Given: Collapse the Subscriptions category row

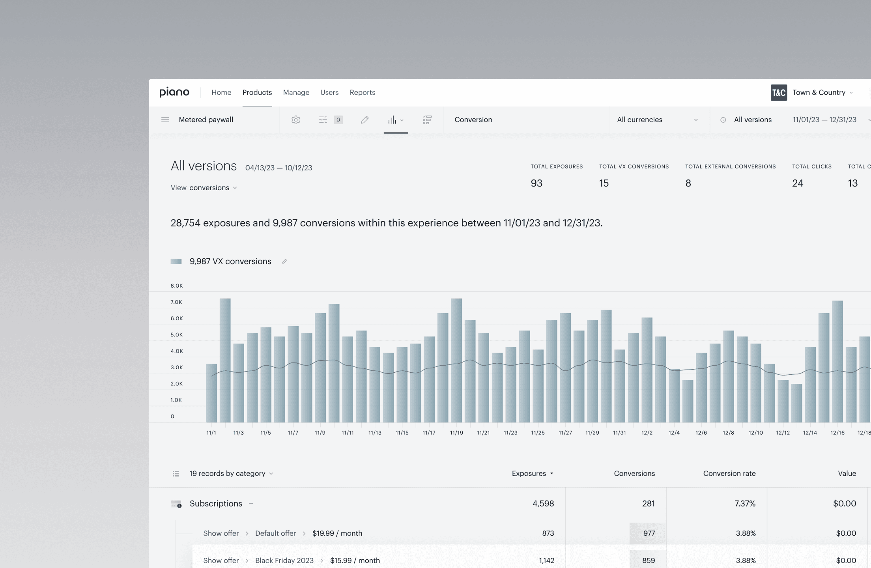Looking at the screenshot, I should click(x=251, y=503).
